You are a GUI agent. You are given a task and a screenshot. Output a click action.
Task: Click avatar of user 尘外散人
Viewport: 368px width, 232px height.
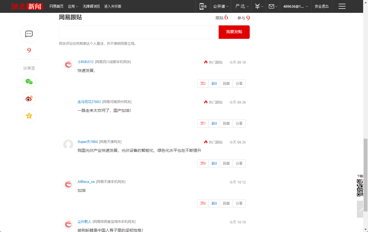coord(68,224)
